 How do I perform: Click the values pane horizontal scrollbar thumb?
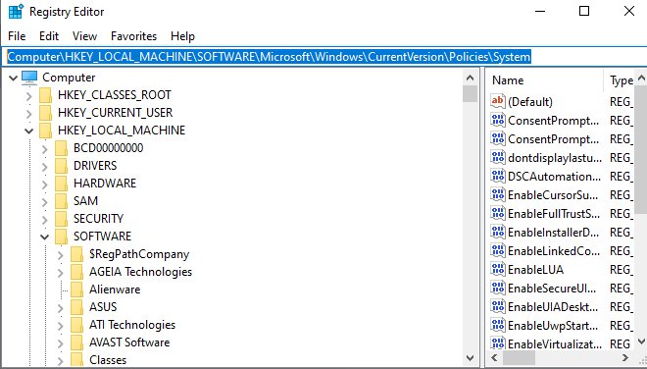coord(519,357)
